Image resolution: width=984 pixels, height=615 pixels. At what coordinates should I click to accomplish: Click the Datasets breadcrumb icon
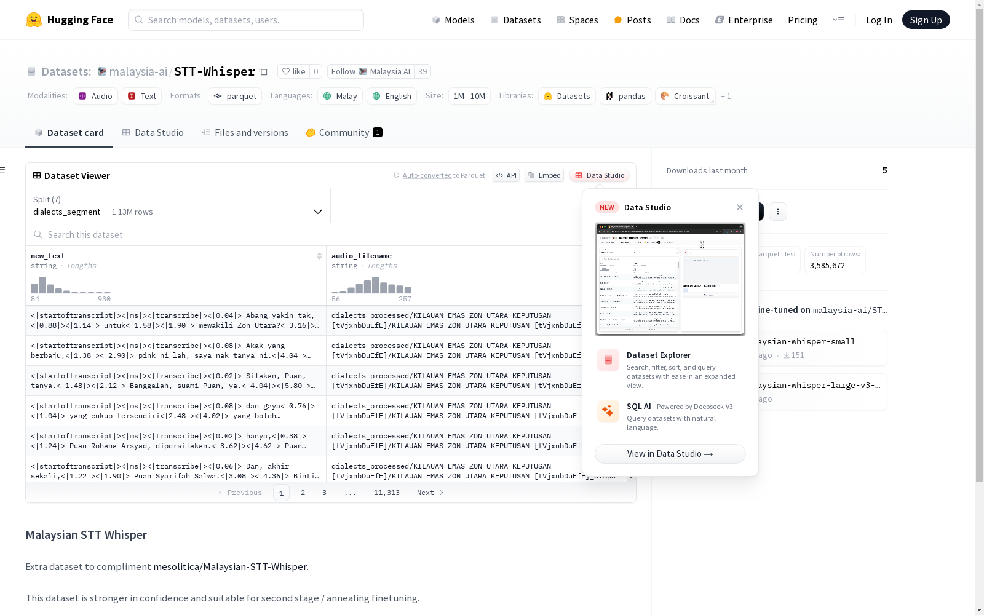(x=31, y=71)
